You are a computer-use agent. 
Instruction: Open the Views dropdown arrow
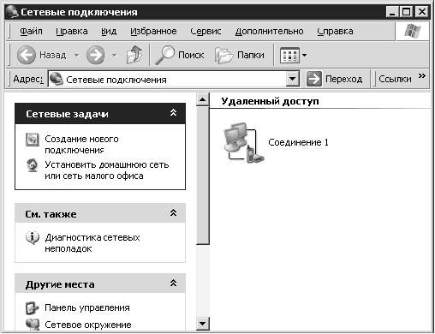click(304, 55)
